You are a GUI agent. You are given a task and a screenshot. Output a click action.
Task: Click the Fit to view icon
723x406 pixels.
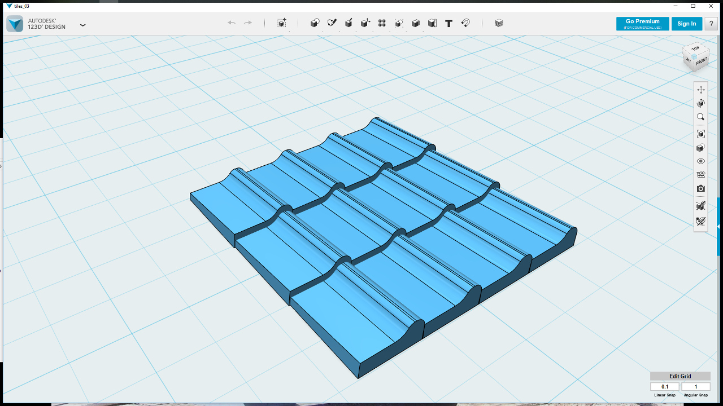click(701, 134)
